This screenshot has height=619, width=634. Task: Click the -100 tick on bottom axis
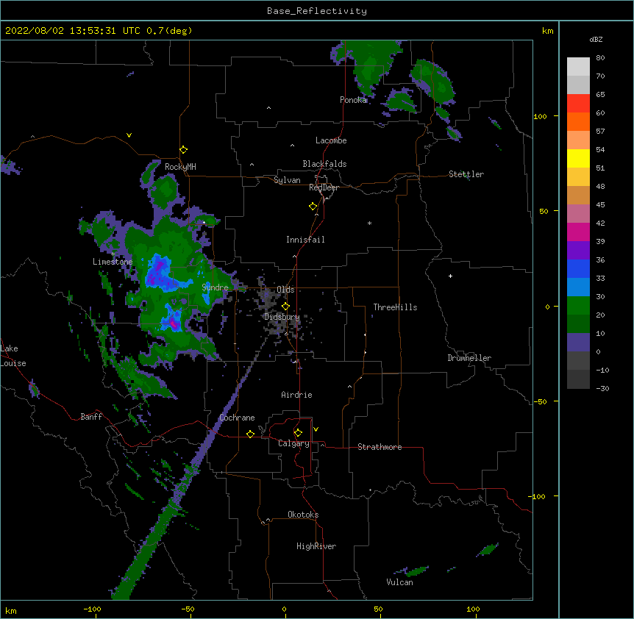[92, 609]
